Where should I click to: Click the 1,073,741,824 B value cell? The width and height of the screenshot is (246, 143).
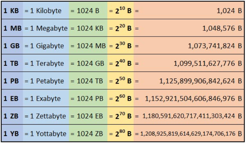[189, 46]
